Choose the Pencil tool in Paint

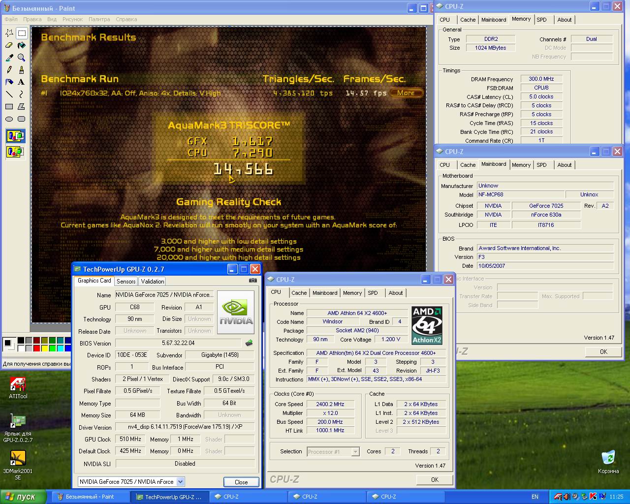pyautogui.click(x=9, y=70)
